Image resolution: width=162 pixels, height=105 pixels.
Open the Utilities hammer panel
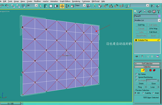pos(159,12)
